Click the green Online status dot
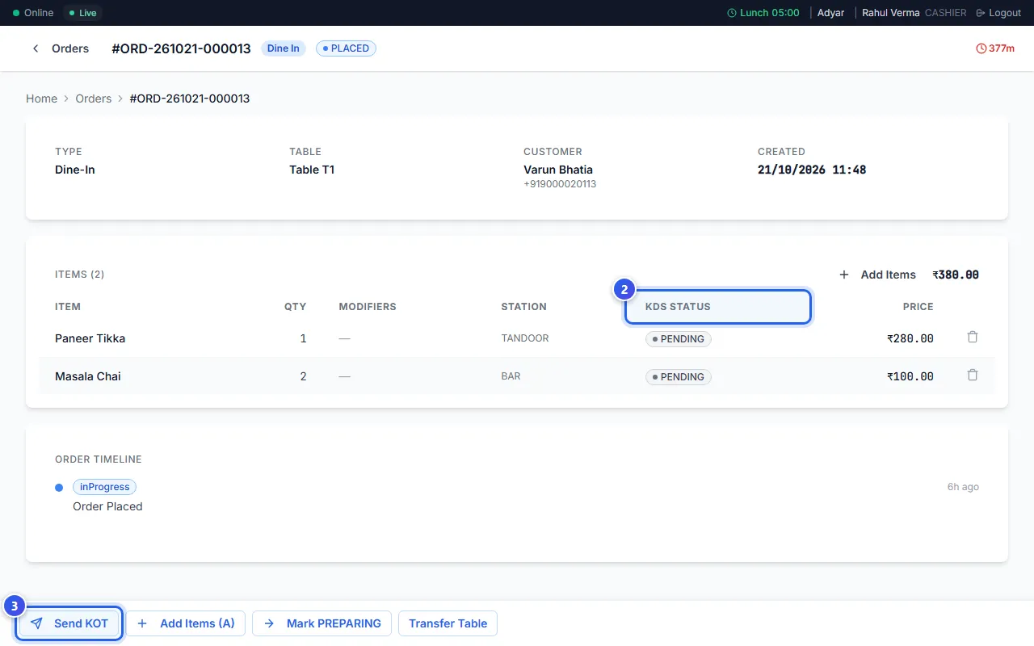The width and height of the screenshot is (1034, 646). pyautogui.click(x=16, y=13)
